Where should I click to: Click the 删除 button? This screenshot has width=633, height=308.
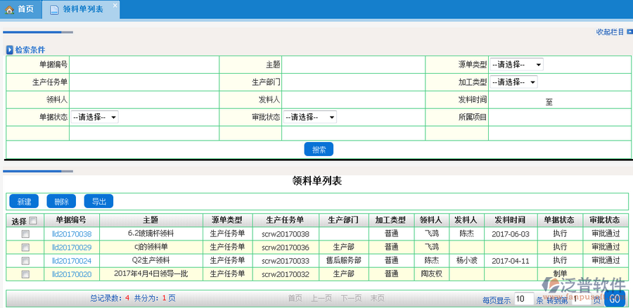click(x=61, y=202)
